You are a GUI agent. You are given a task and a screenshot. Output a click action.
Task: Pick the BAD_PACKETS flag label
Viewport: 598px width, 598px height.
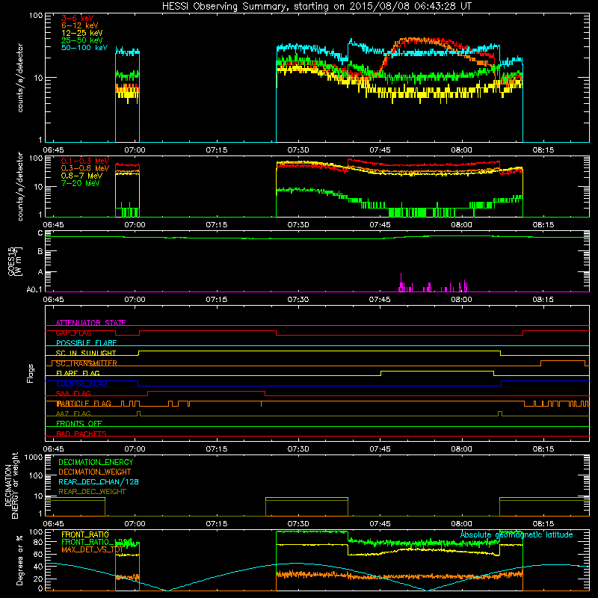point(81,434)
